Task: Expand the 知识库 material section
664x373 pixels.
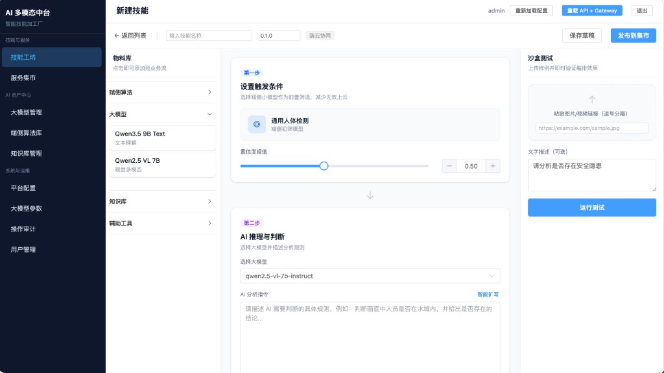Action: click(x=163, y=201)
